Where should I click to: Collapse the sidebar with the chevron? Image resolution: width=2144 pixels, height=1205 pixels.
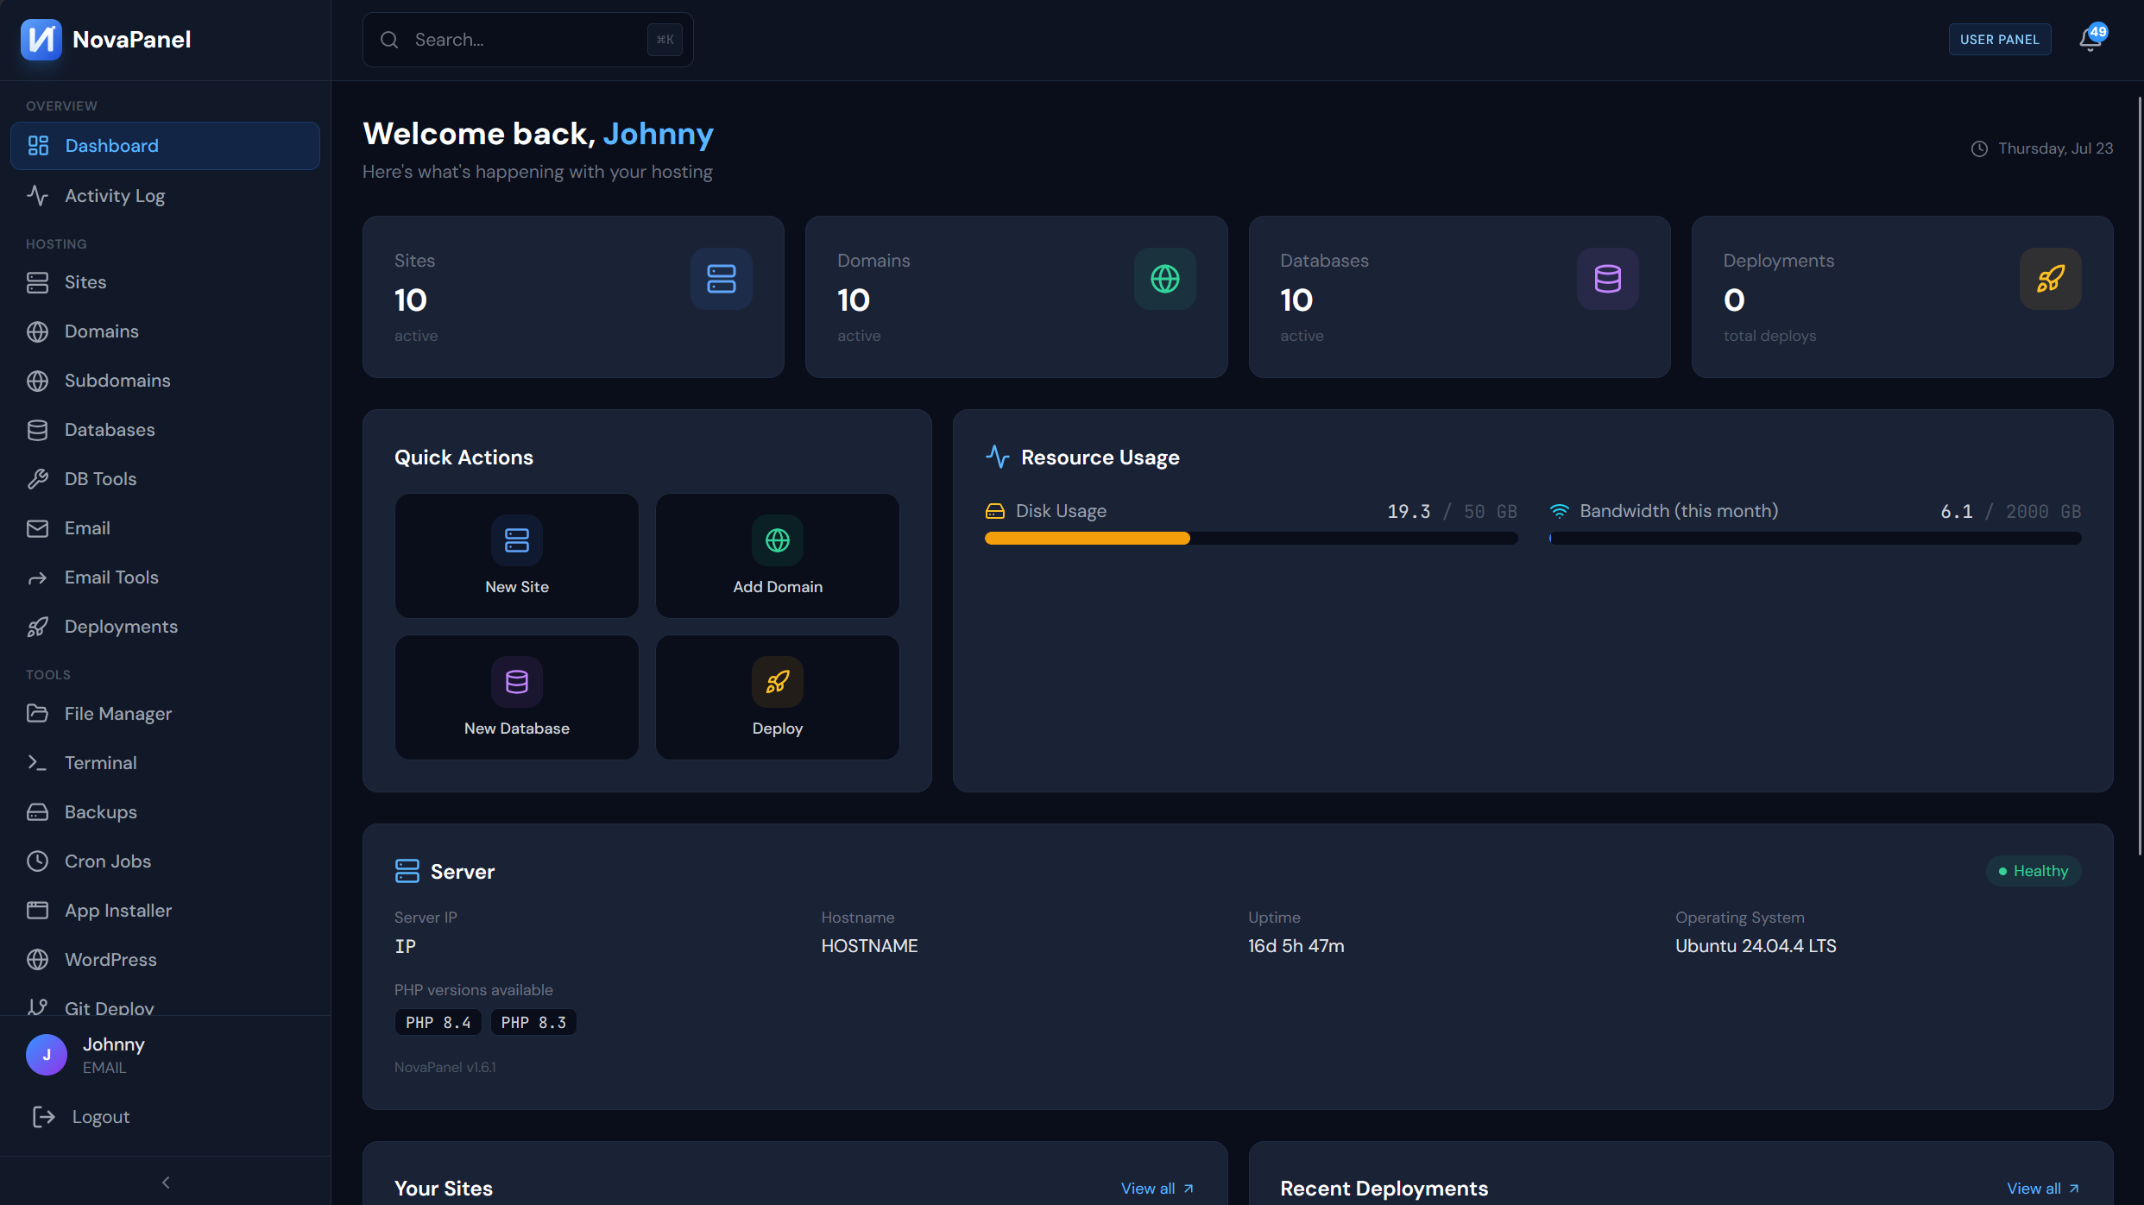pyautogui.click(x=166, y=1182)
